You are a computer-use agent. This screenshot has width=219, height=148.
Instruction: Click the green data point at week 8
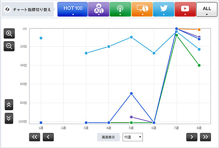click(x=199, y=65)
